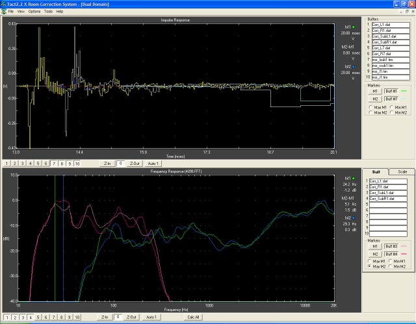
Task: Click empty buffer 10 field in lower Buff tab
Action: pyautogui.click(x=388, y=234)
